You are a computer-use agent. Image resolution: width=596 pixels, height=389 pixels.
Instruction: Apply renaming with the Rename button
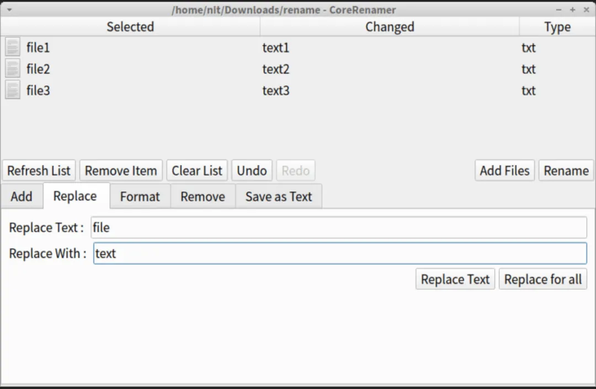[x=566, y=170]
